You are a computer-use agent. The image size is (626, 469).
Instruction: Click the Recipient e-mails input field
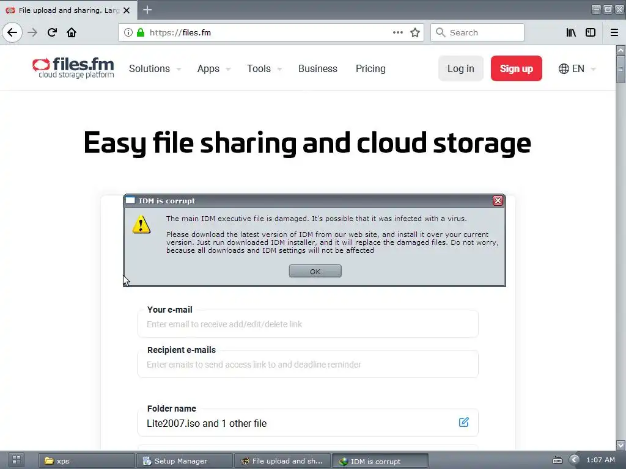click(308, 364)
